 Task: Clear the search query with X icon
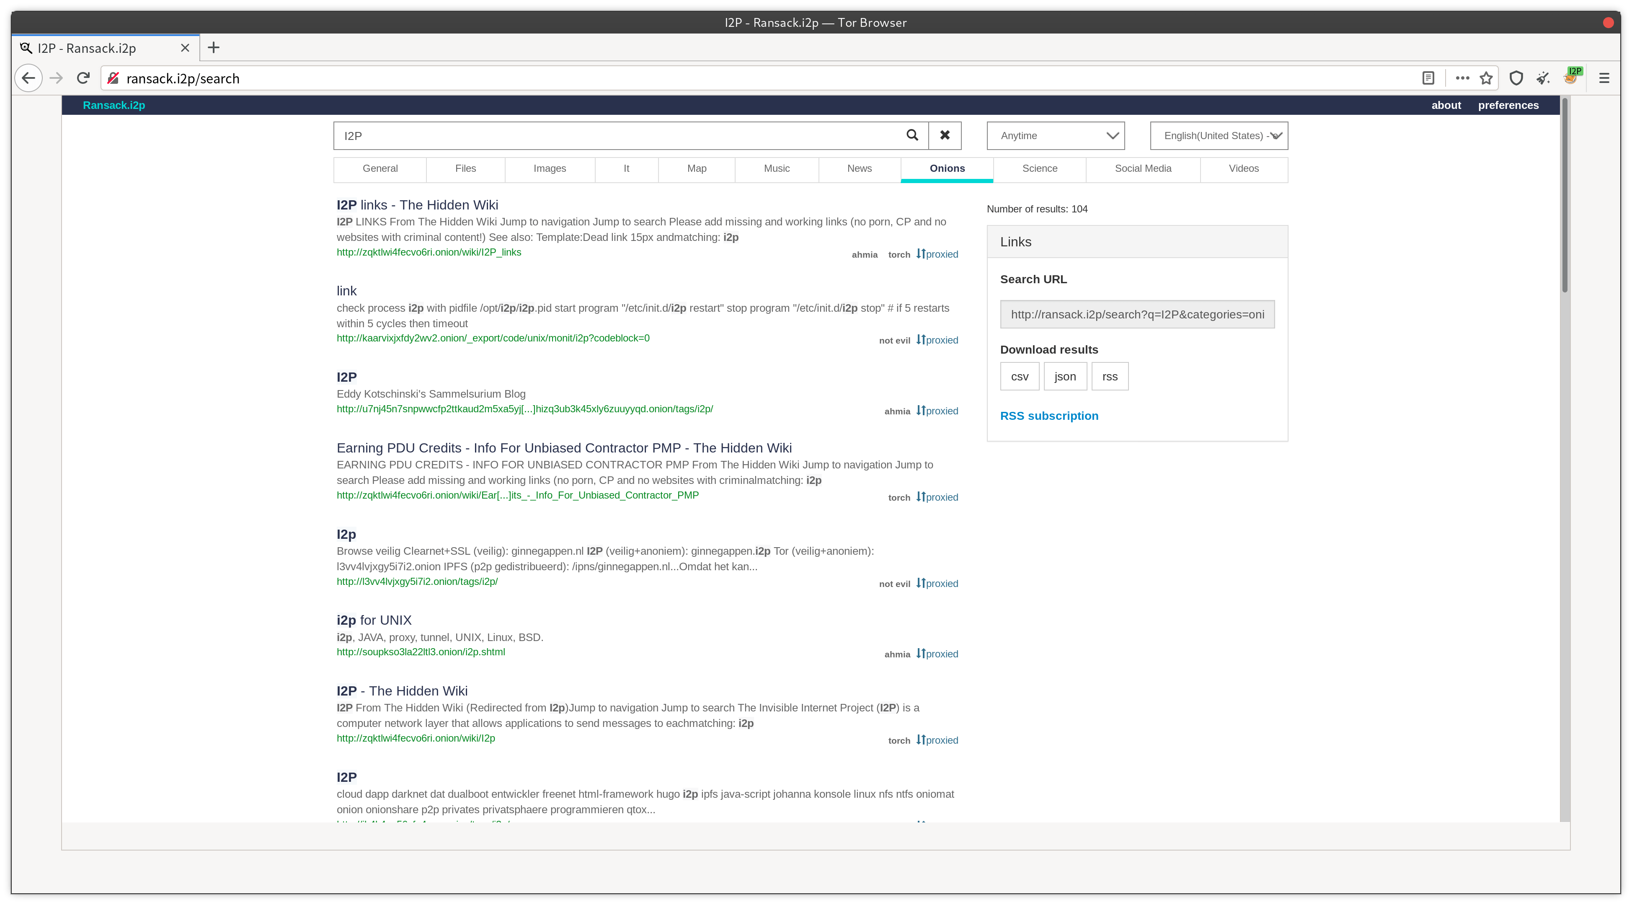click(945, 135)
